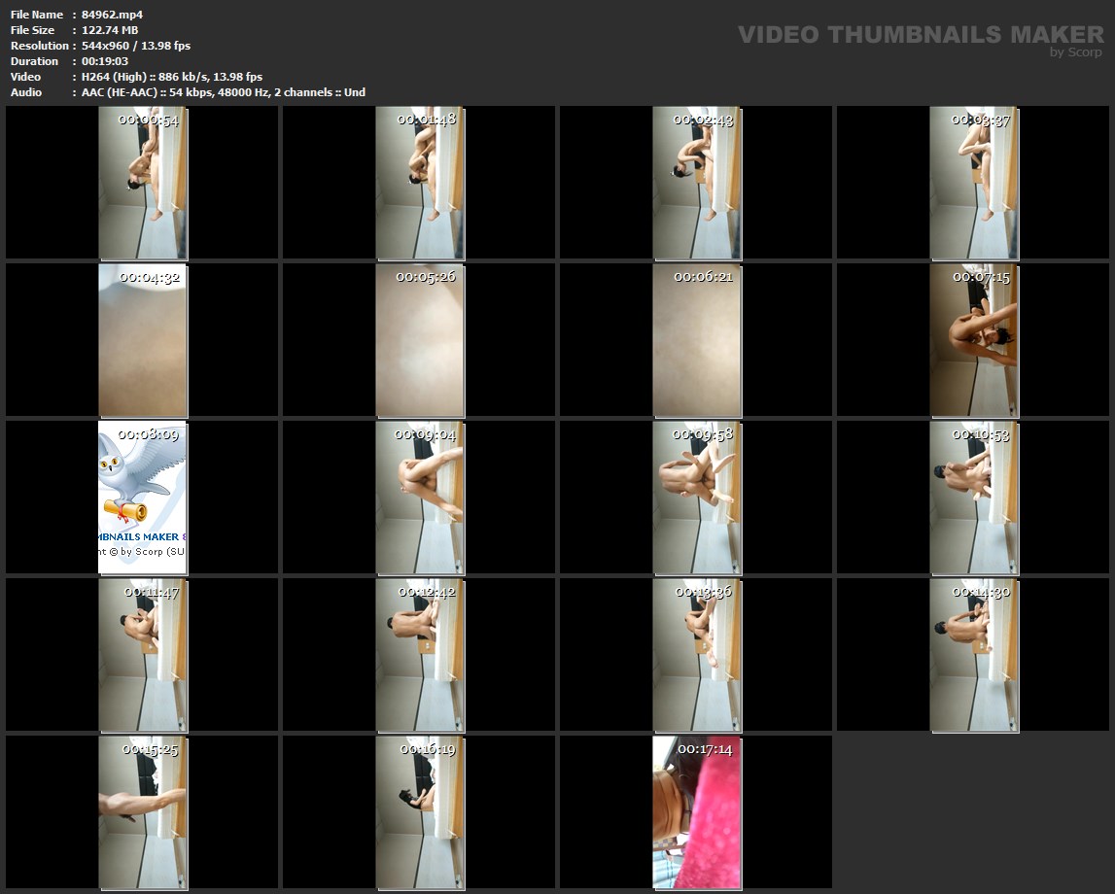The height and width of the screenshot is (894, 1115).
Task: Click the VIDEO THUMBNAILS MAKER watermark title
Action: 920,35
